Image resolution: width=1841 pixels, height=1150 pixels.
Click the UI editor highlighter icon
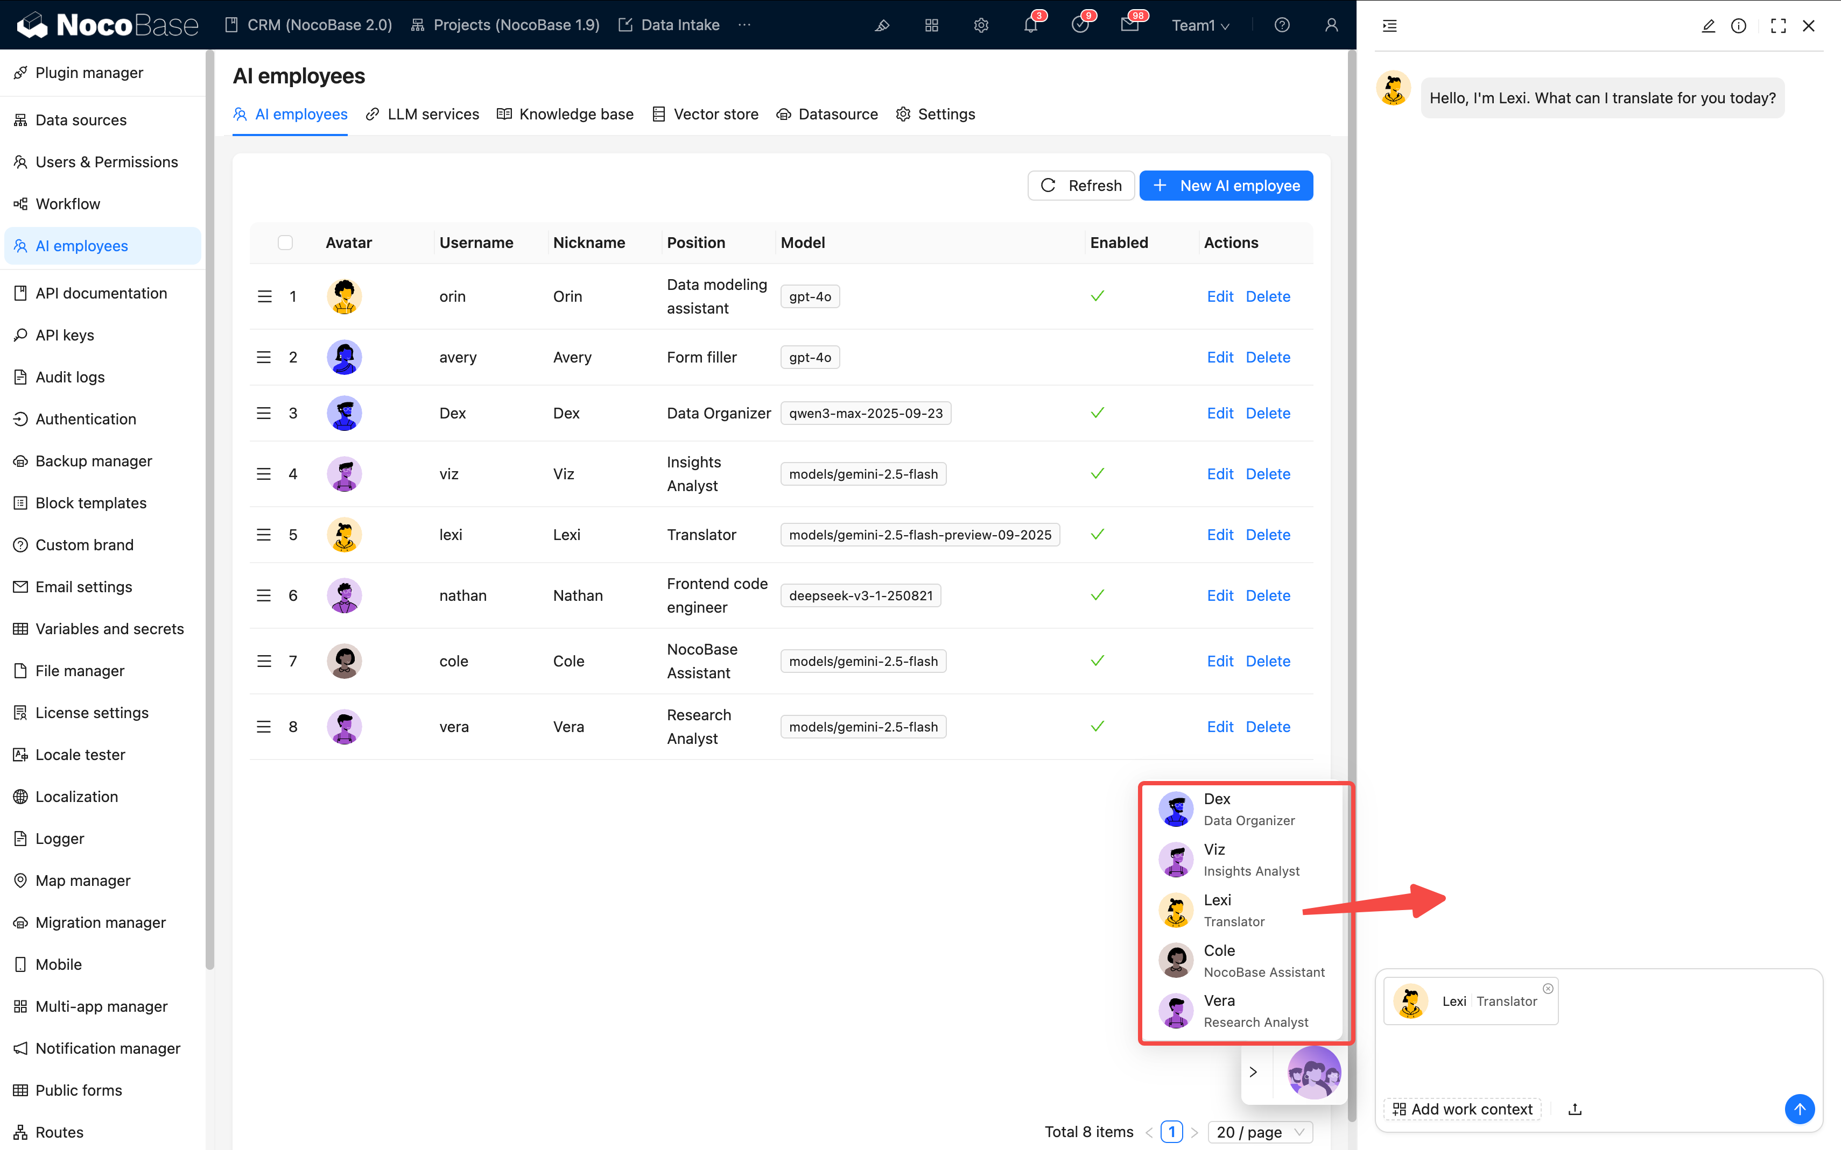point(881,25)
